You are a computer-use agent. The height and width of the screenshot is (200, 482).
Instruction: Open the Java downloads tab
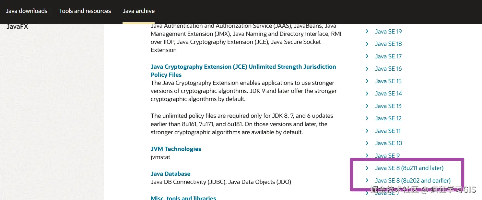pyautogui.click(x=27, y=11)
